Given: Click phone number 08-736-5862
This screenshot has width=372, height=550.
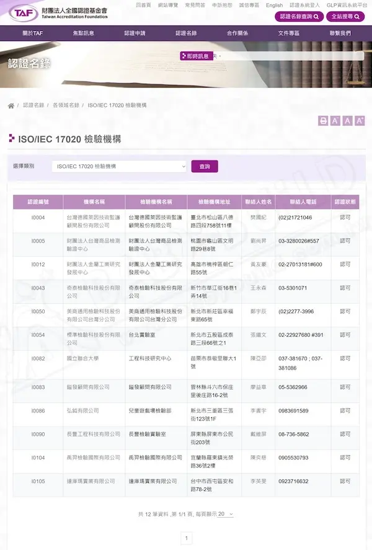Looking at the screenshot, I should pos(294,434).
